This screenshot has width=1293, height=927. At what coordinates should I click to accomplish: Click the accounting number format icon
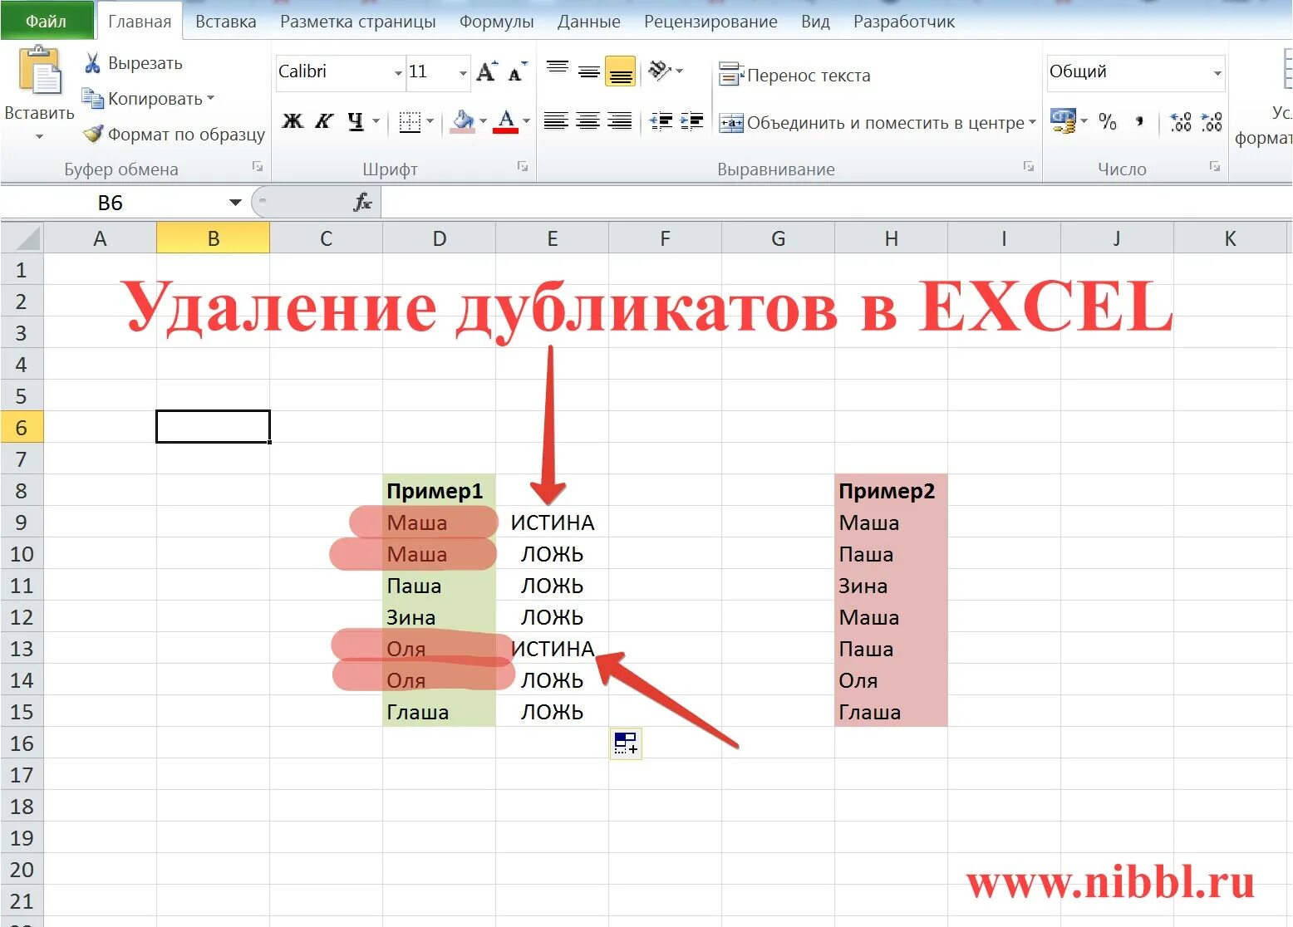click(1063, 121)
